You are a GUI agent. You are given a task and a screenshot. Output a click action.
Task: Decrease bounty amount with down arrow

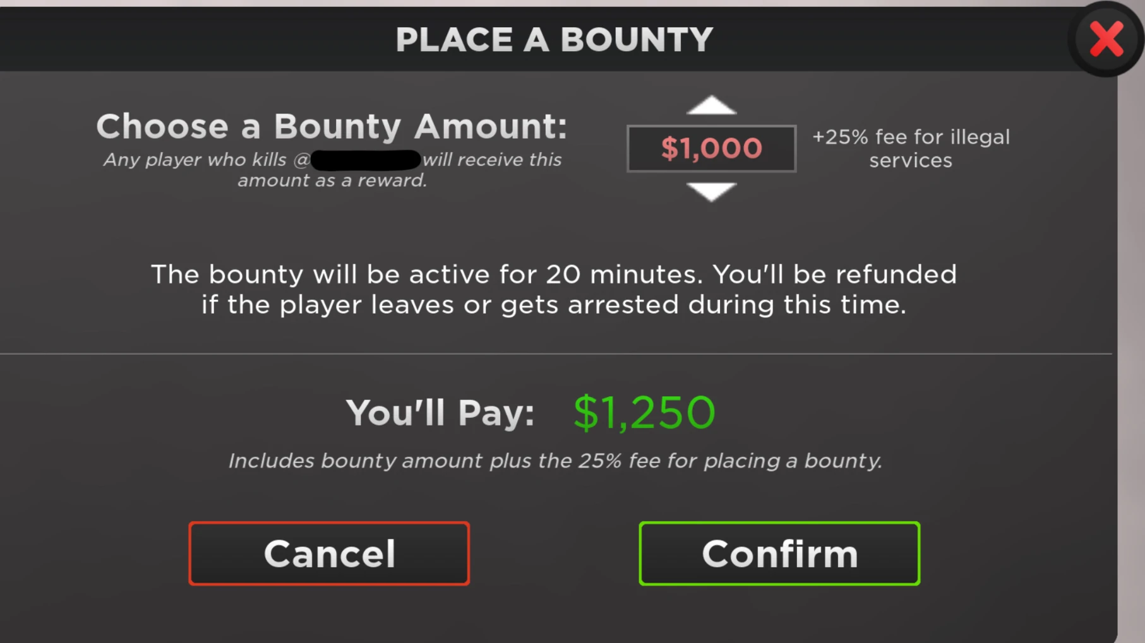pyautogui.click(x=711, y=191)
